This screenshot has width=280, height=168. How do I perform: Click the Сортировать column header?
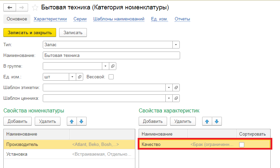click(x=253, y=134)
